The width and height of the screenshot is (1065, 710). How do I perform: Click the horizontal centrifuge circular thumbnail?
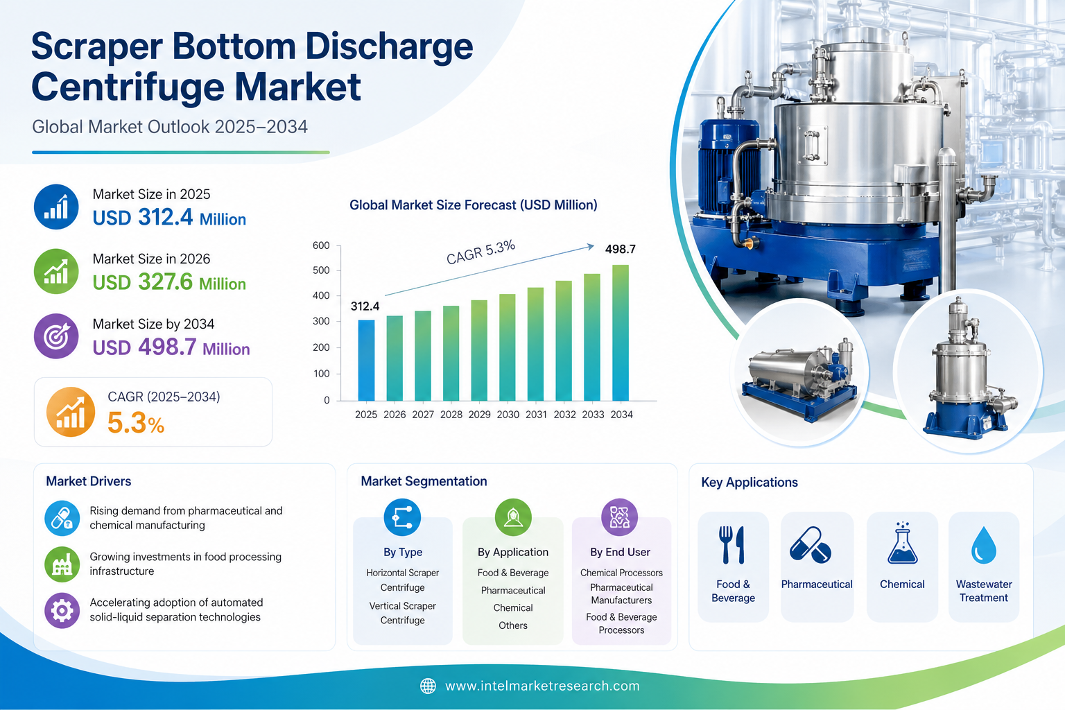[802, 374]
